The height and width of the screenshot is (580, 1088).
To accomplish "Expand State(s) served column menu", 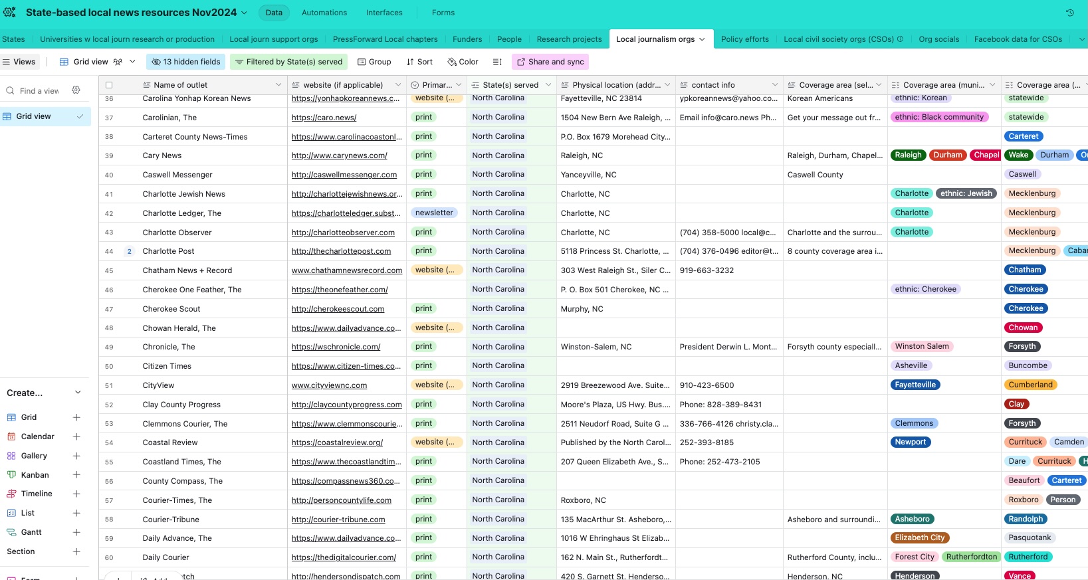I will point(548,85).
